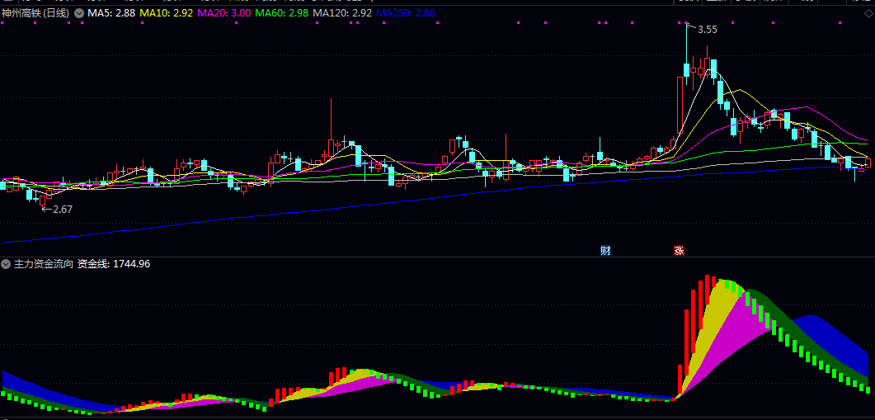Expand the 主力资金流向 indicator dropdown arrow
This screenshot has width=875, height=420.
[x=6, y=264]
